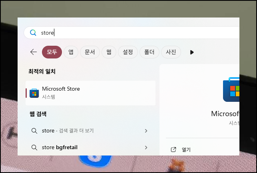Click into the search field containing 'store'
The image size is (257, 173).
[x=131, y=33]
